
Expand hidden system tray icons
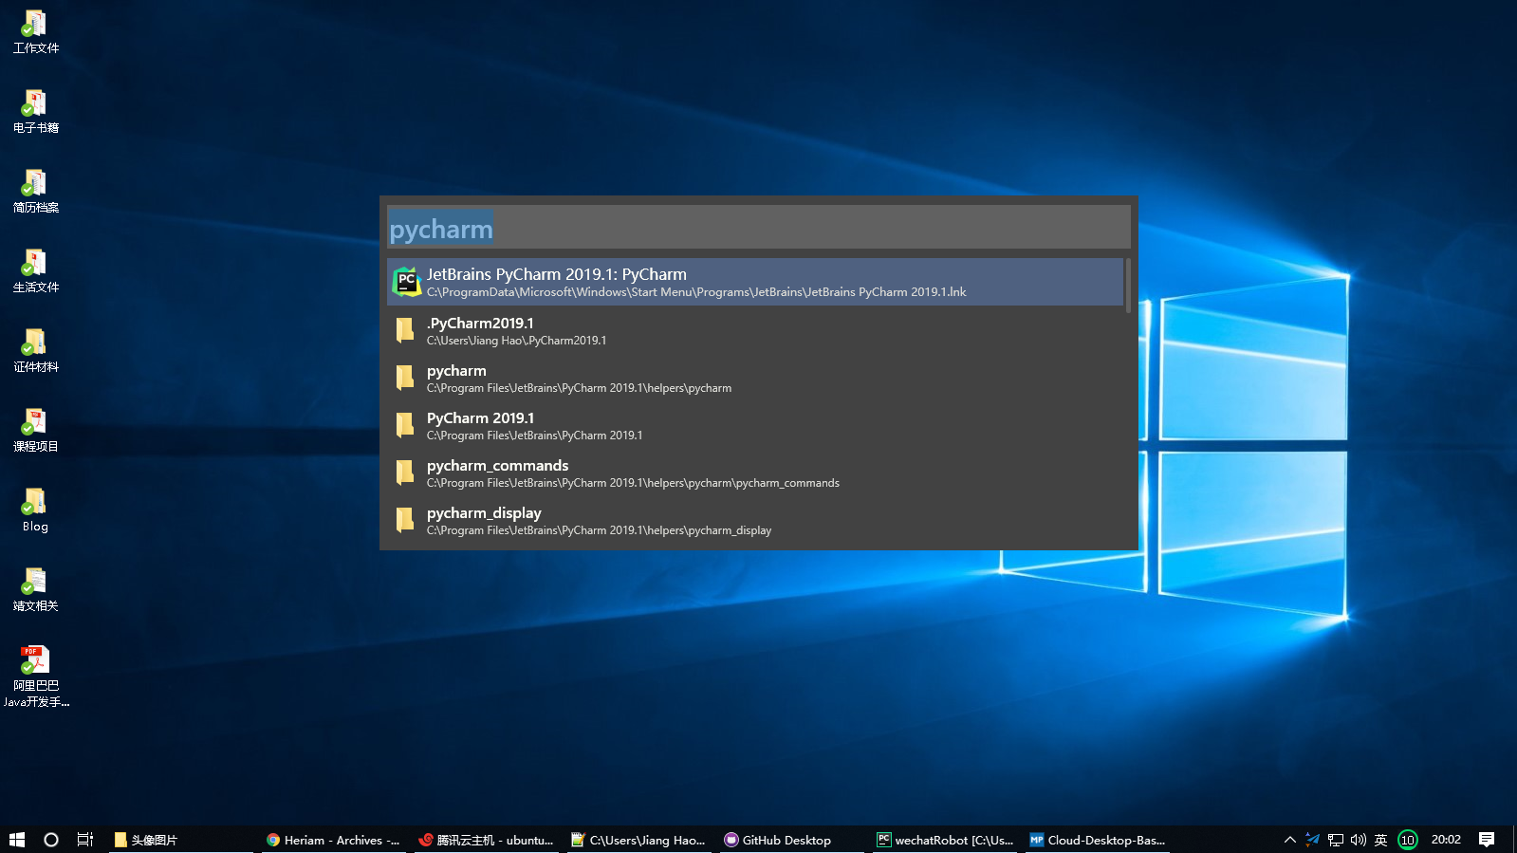pyautogui.click(x=1290, y=840)
